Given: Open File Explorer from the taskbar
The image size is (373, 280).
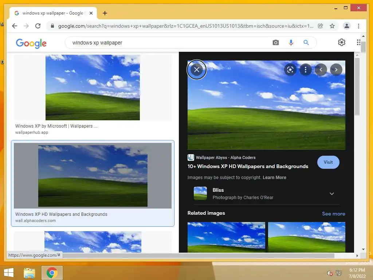Looking at the screenshot, I should [30, 273].
